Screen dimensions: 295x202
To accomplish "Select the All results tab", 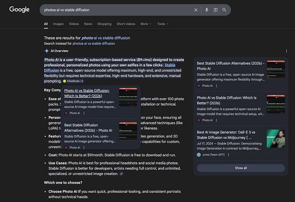I will pos(46,24).
